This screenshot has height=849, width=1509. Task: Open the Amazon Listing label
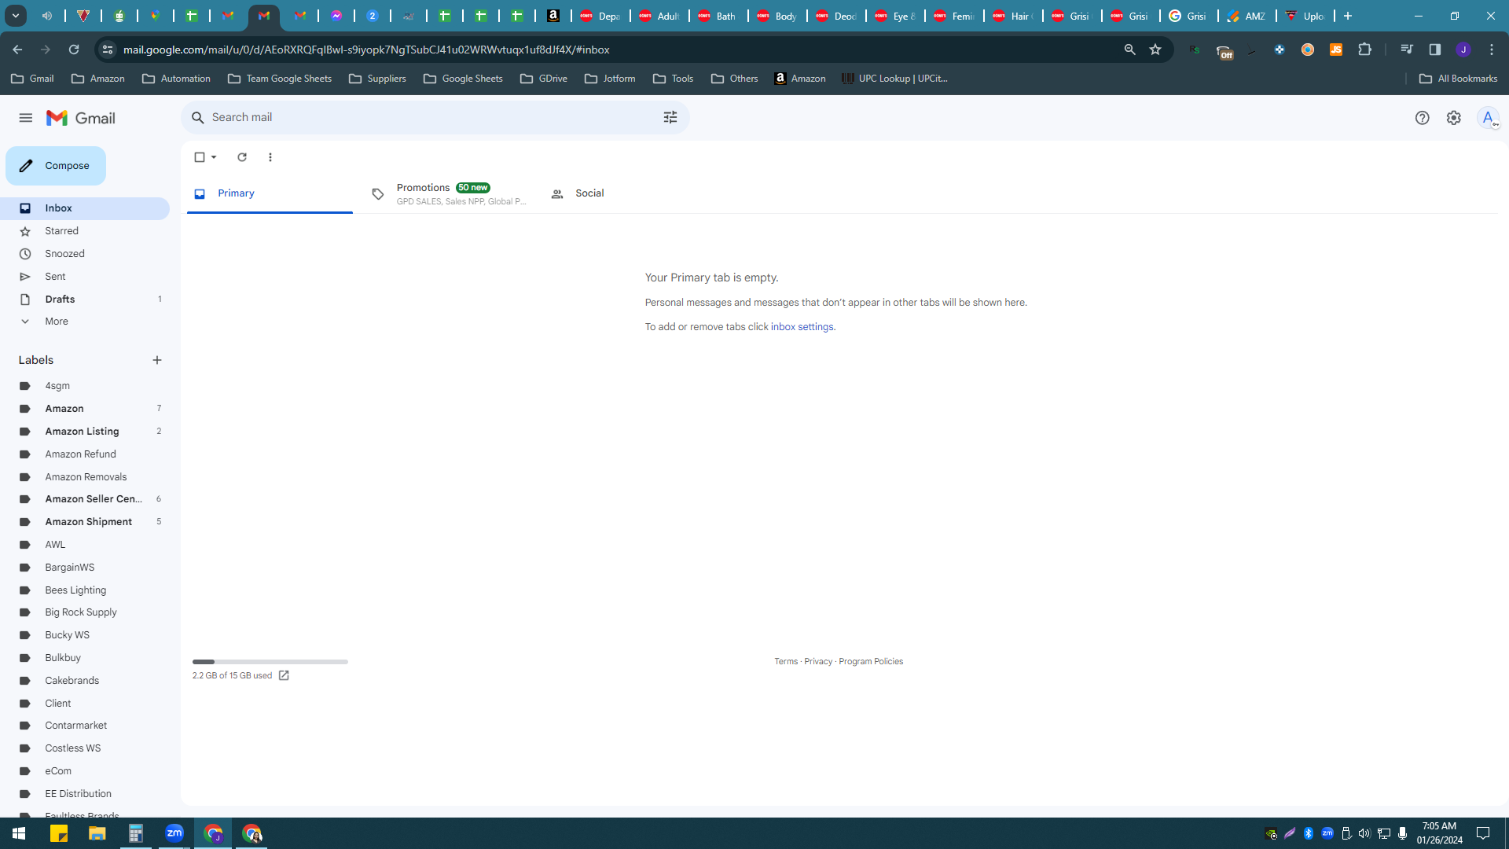point(85,432)
